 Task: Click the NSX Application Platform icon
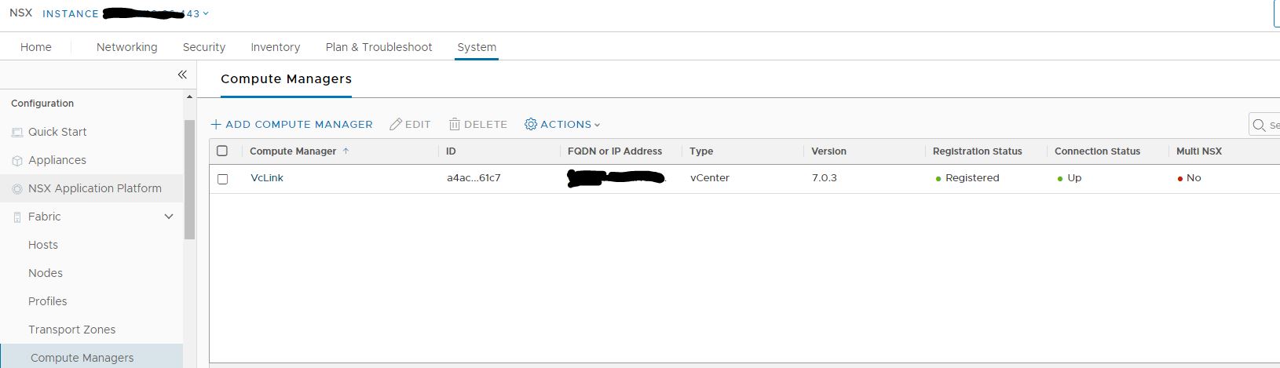pyautogui.click(x=17, y=189)
